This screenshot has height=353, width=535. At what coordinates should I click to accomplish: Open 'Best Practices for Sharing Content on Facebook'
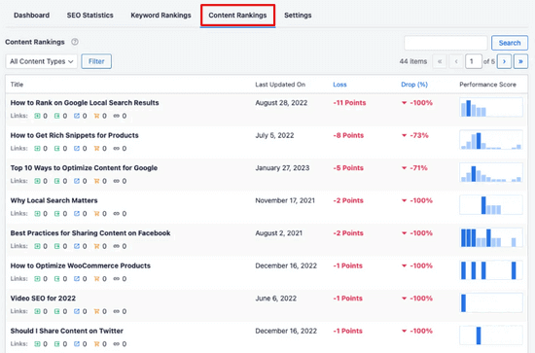(90, 233)
